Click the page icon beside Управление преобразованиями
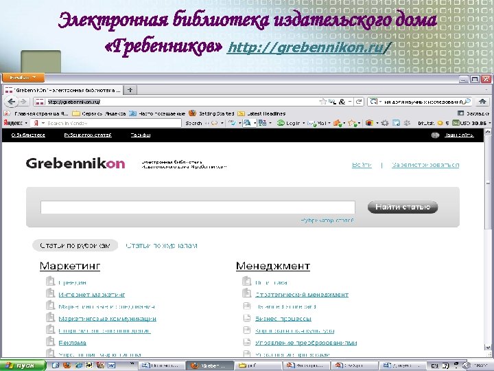494x371 pixels. [247, 342]
